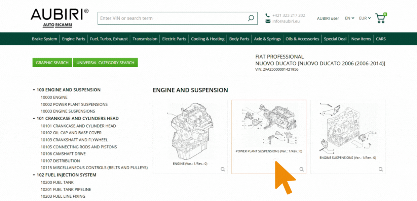Select 10107 DISTRIBUTION in the tree
Viewport: 417px width, 201px height.
pos(60,161)
